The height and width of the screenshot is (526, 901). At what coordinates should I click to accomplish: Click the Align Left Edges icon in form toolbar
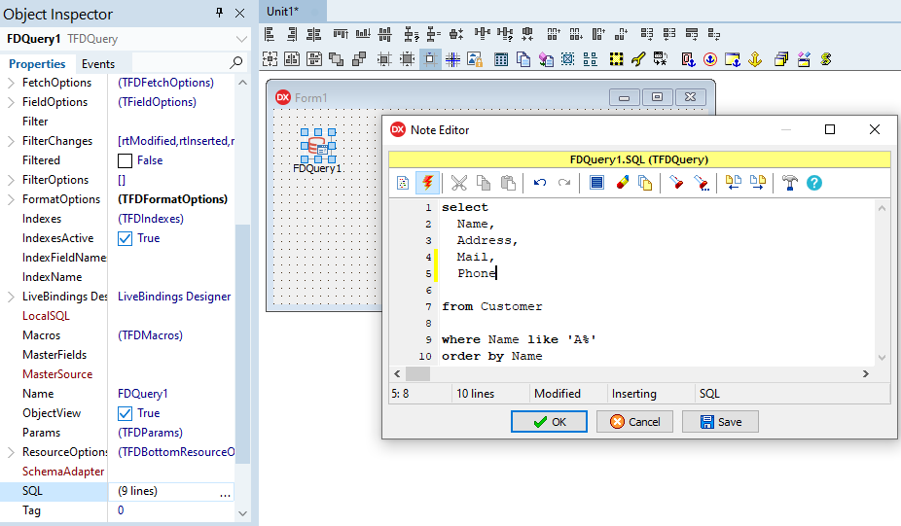(270, 34)
